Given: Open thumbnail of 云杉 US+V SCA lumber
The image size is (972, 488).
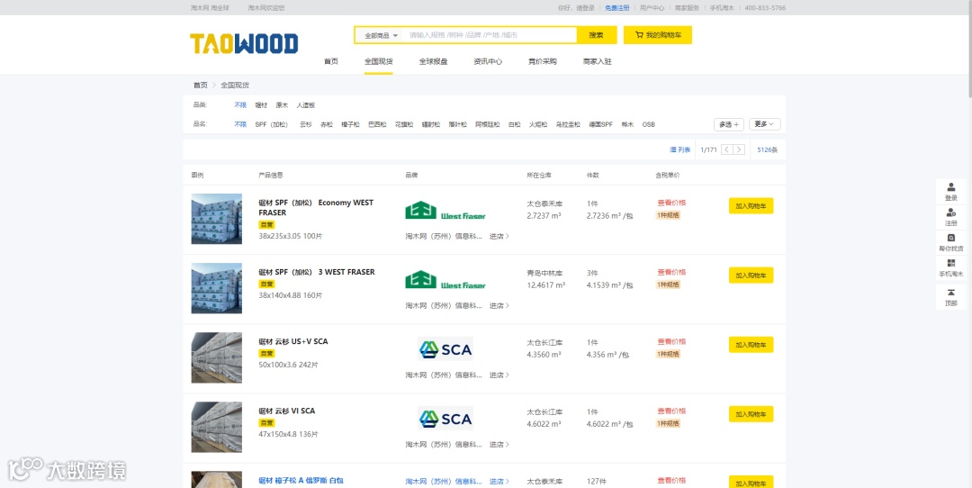Looking at the screenshot, I should 216,357.
